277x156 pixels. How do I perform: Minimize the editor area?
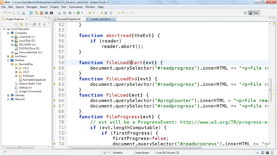pyautogui.click(x=269, y=18)
